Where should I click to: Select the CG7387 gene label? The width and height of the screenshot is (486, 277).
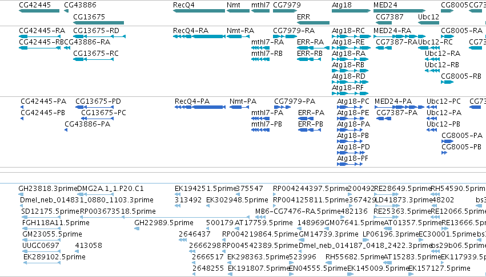(x=389, y=17)
